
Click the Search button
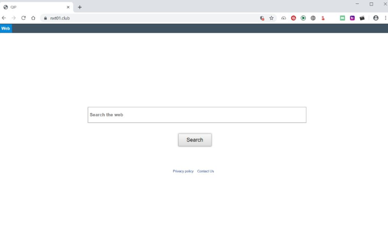pyautogui.click(x=195, y=140)
